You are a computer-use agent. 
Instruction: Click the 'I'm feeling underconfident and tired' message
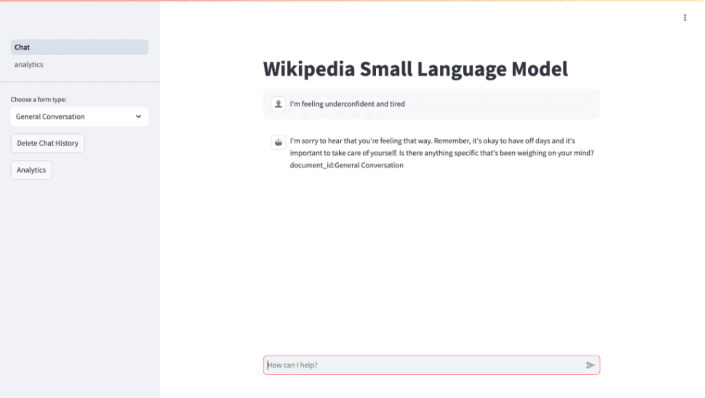coord(347,104)
